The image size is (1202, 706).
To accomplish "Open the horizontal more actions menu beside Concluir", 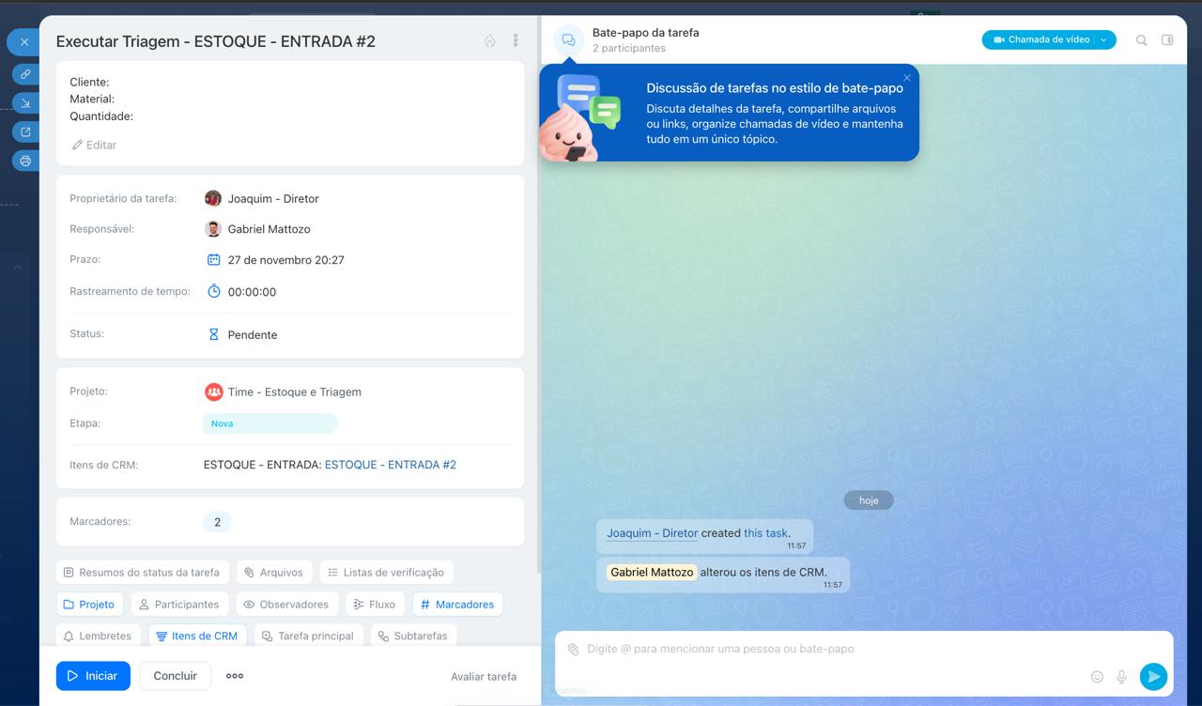I will coord(235,676).
